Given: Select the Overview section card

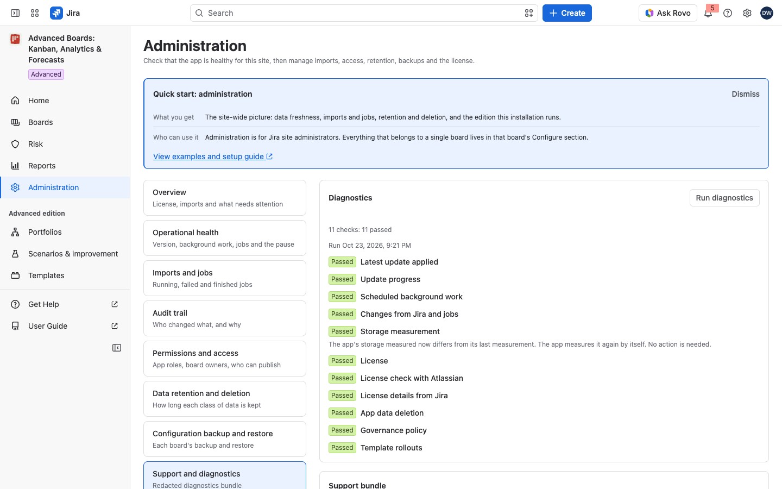Looking at the screenshot, I should (225, 198).
